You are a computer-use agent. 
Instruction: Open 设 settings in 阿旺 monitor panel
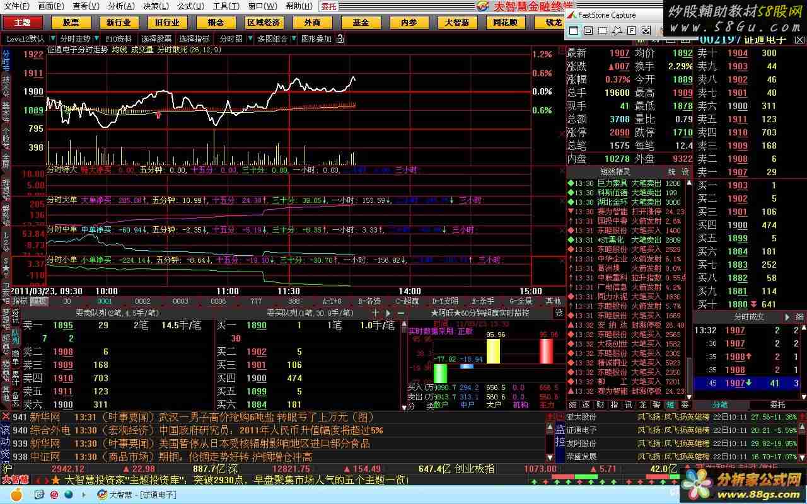[559, 312]
